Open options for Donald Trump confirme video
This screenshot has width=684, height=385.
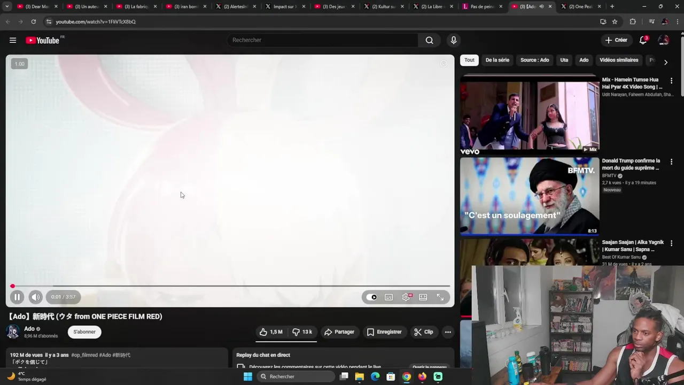coord(672,162)
